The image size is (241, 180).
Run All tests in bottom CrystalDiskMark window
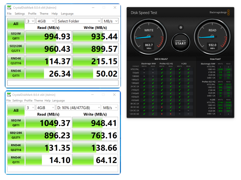(x=16, y=110)
